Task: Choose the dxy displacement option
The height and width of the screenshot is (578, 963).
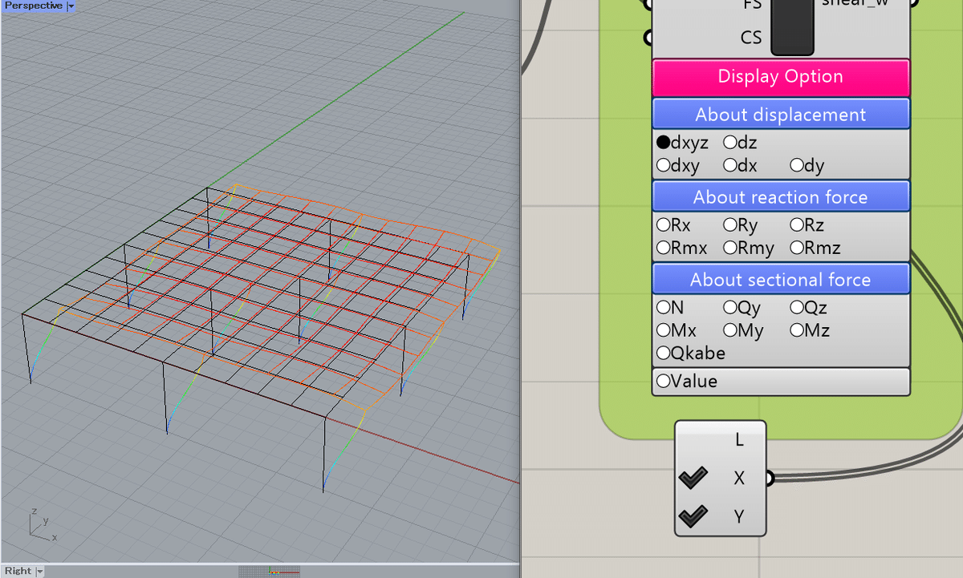Action: point(664,166)
